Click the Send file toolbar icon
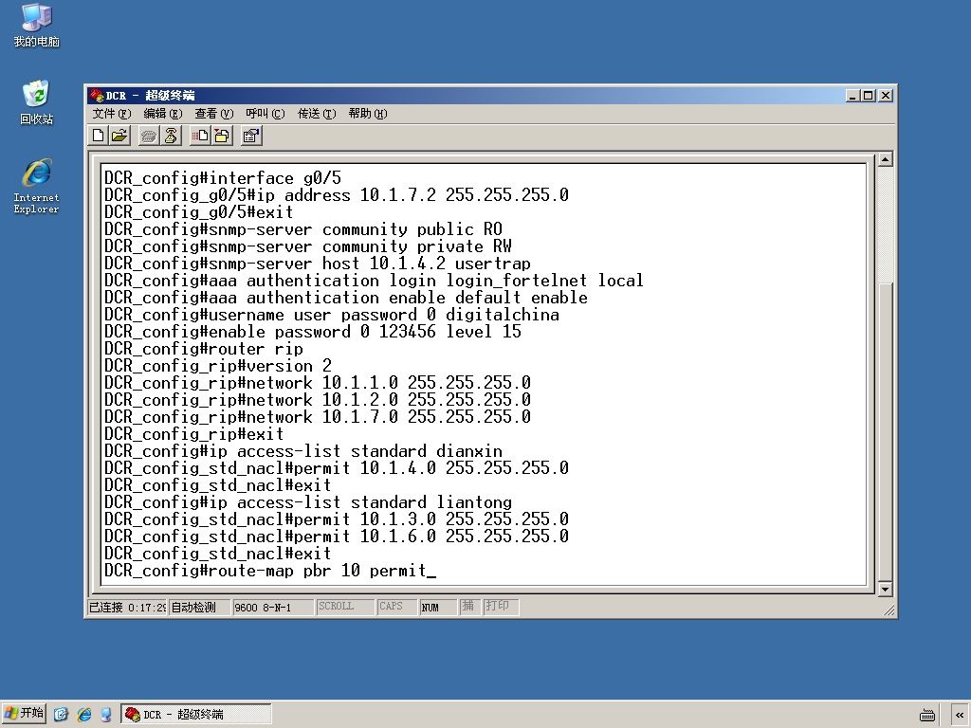 point(200,136)
